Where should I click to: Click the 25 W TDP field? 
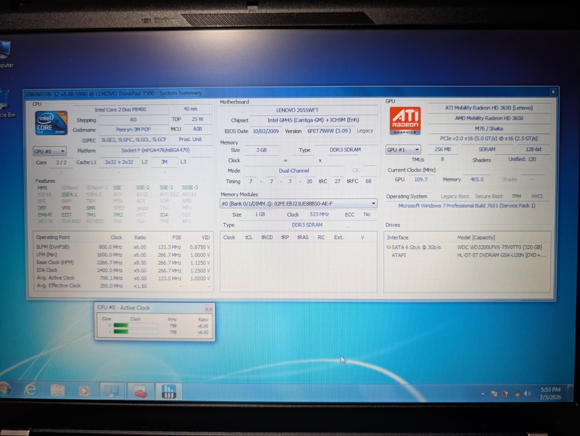click(x=198, y=119)
